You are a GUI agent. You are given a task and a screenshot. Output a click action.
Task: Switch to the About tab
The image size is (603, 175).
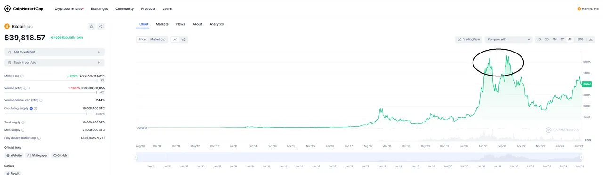pyautogui.click(x=197, y=24)
